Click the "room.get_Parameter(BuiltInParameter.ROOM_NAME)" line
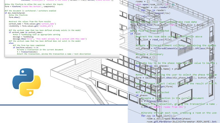Viewport: 220px width, 123px height. click(x=182, y=122)
